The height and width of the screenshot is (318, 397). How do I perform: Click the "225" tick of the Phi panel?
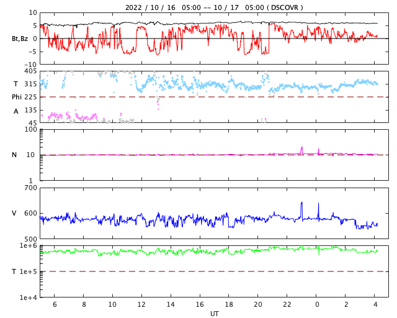pos(30,97)
